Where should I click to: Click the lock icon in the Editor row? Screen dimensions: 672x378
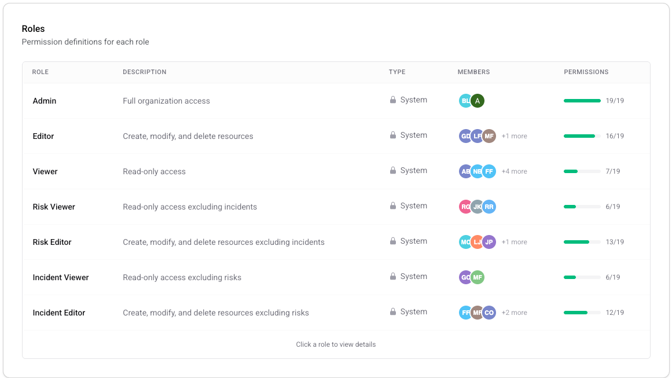pyautogui.click(x=392, y=135)
